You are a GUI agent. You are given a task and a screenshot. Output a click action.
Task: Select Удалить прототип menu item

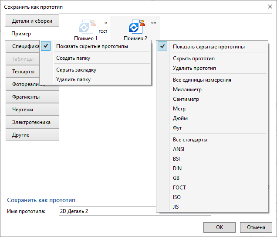click(194, 68)
